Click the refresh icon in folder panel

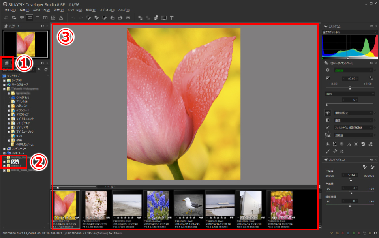tap(46, 69)
